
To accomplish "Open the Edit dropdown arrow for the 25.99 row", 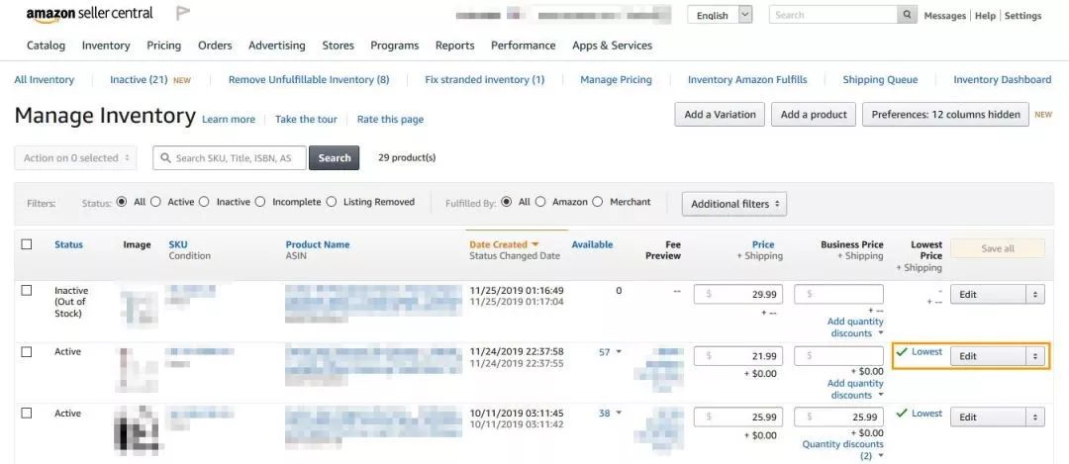I will [x=1035, y=417].
